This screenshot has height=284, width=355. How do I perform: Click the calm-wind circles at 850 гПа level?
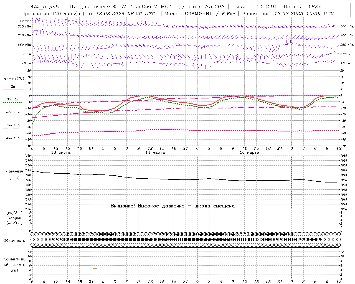coord(231,44)
